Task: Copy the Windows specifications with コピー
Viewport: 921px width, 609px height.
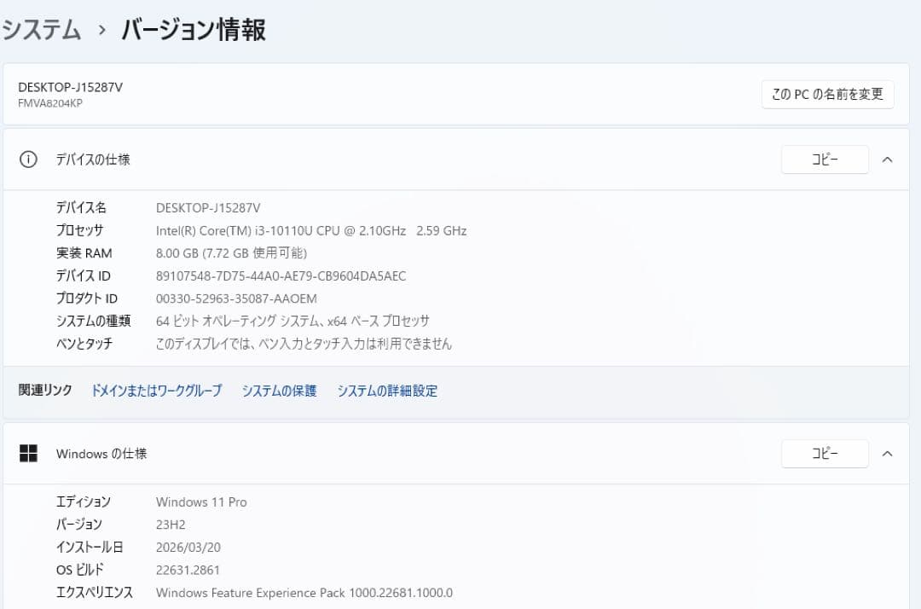Action: point(825,454)
